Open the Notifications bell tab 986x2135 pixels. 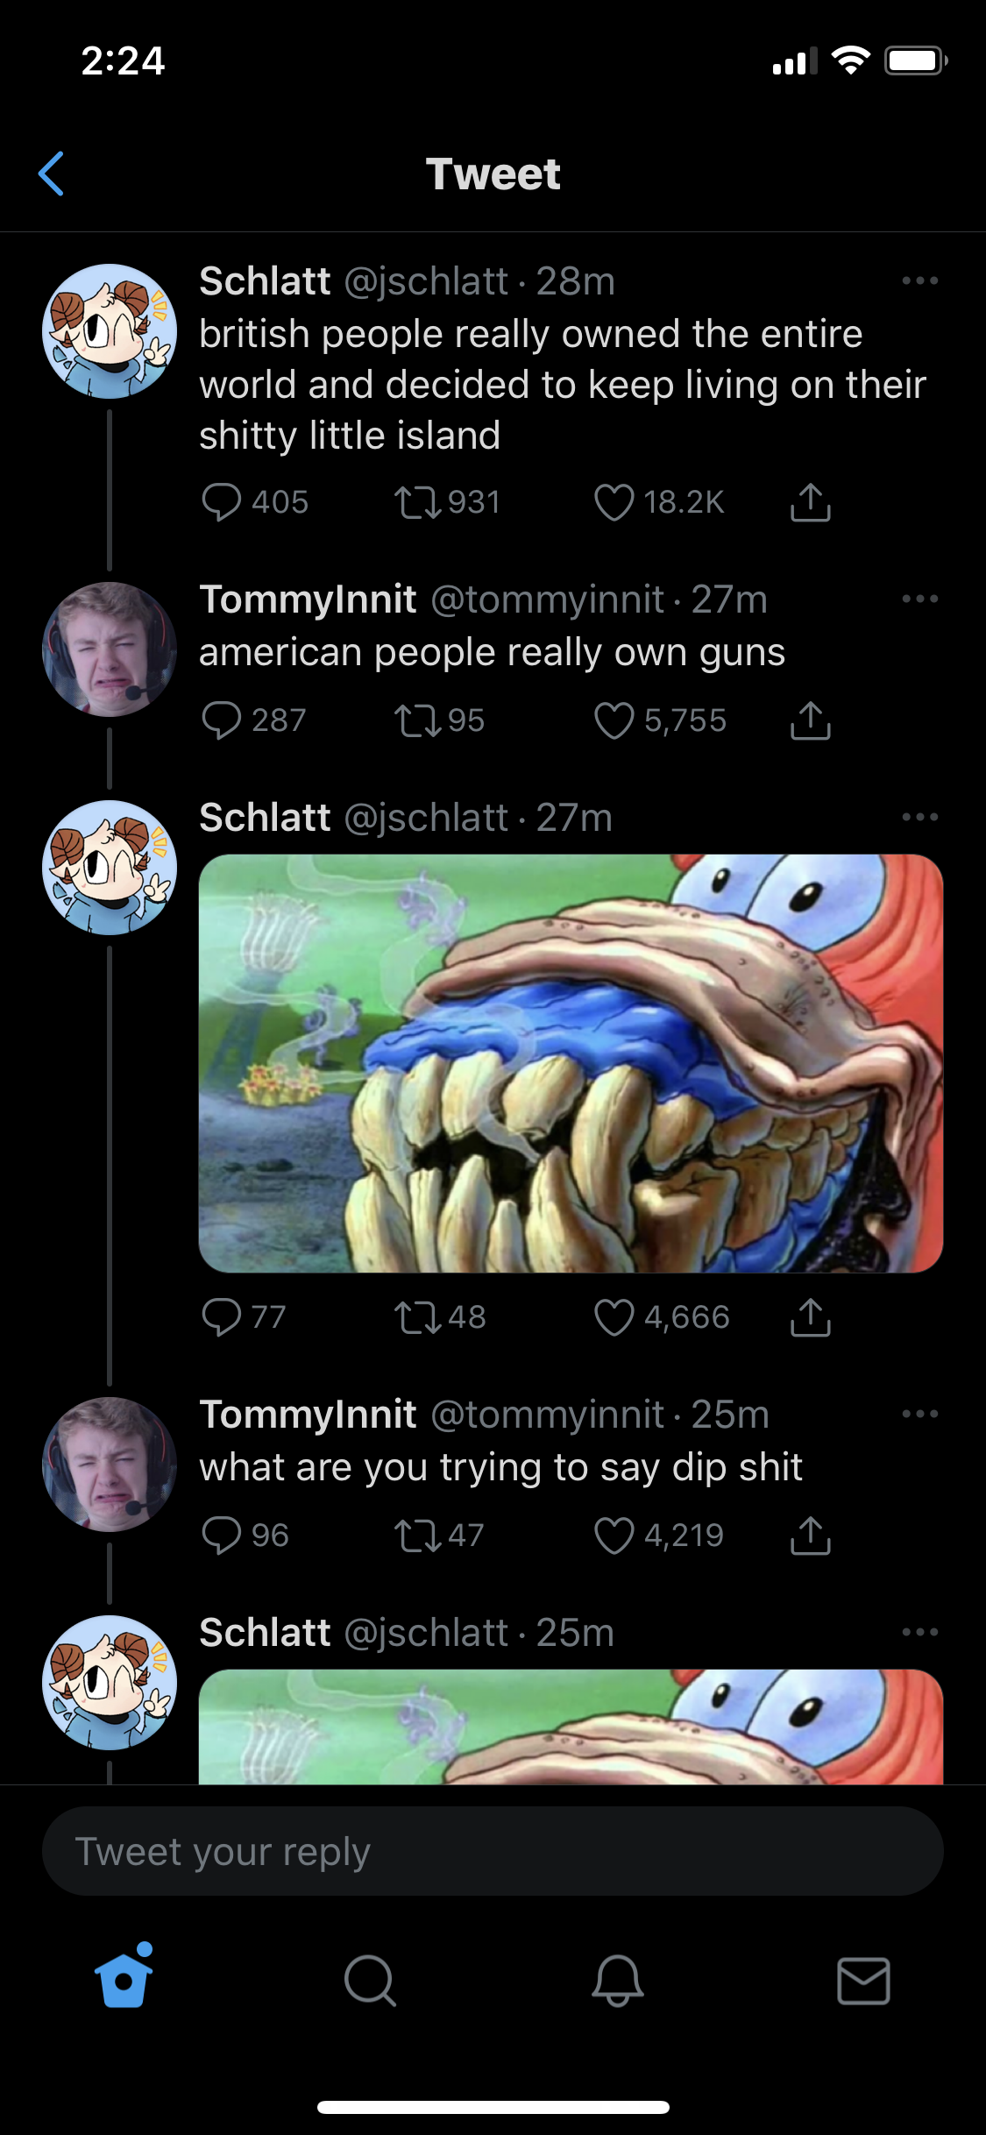[617, 1981]
